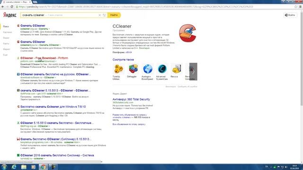This screenshot has width=303, height=170.
Task: Open Defraggler icon in related programs
Action: [x=133, y=69]
